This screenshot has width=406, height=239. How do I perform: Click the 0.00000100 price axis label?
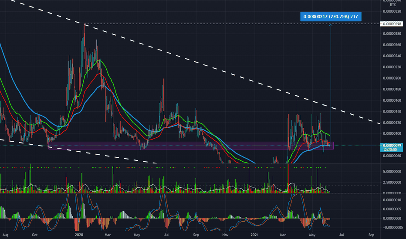pos(392,133)
